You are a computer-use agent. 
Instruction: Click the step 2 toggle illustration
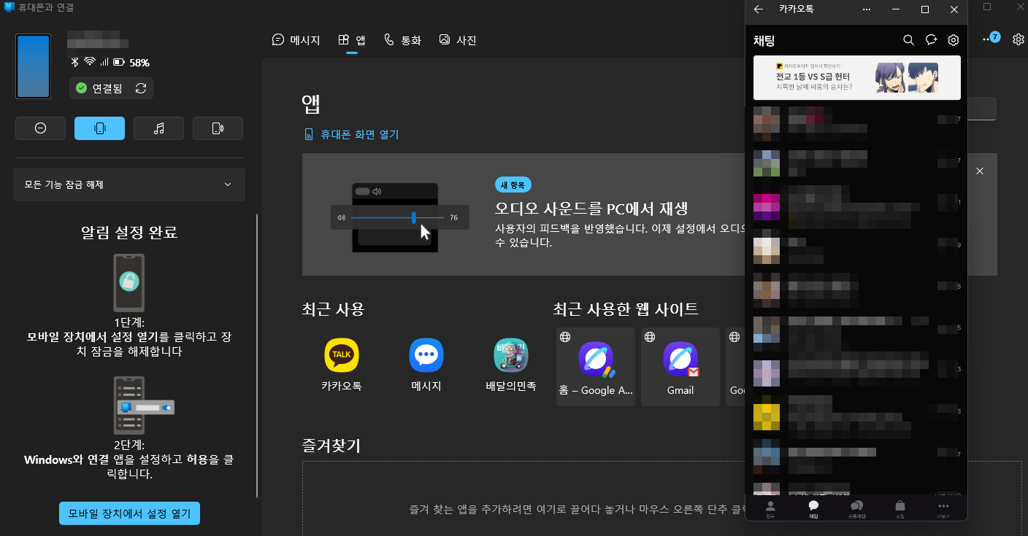click(x=142, y=405)
